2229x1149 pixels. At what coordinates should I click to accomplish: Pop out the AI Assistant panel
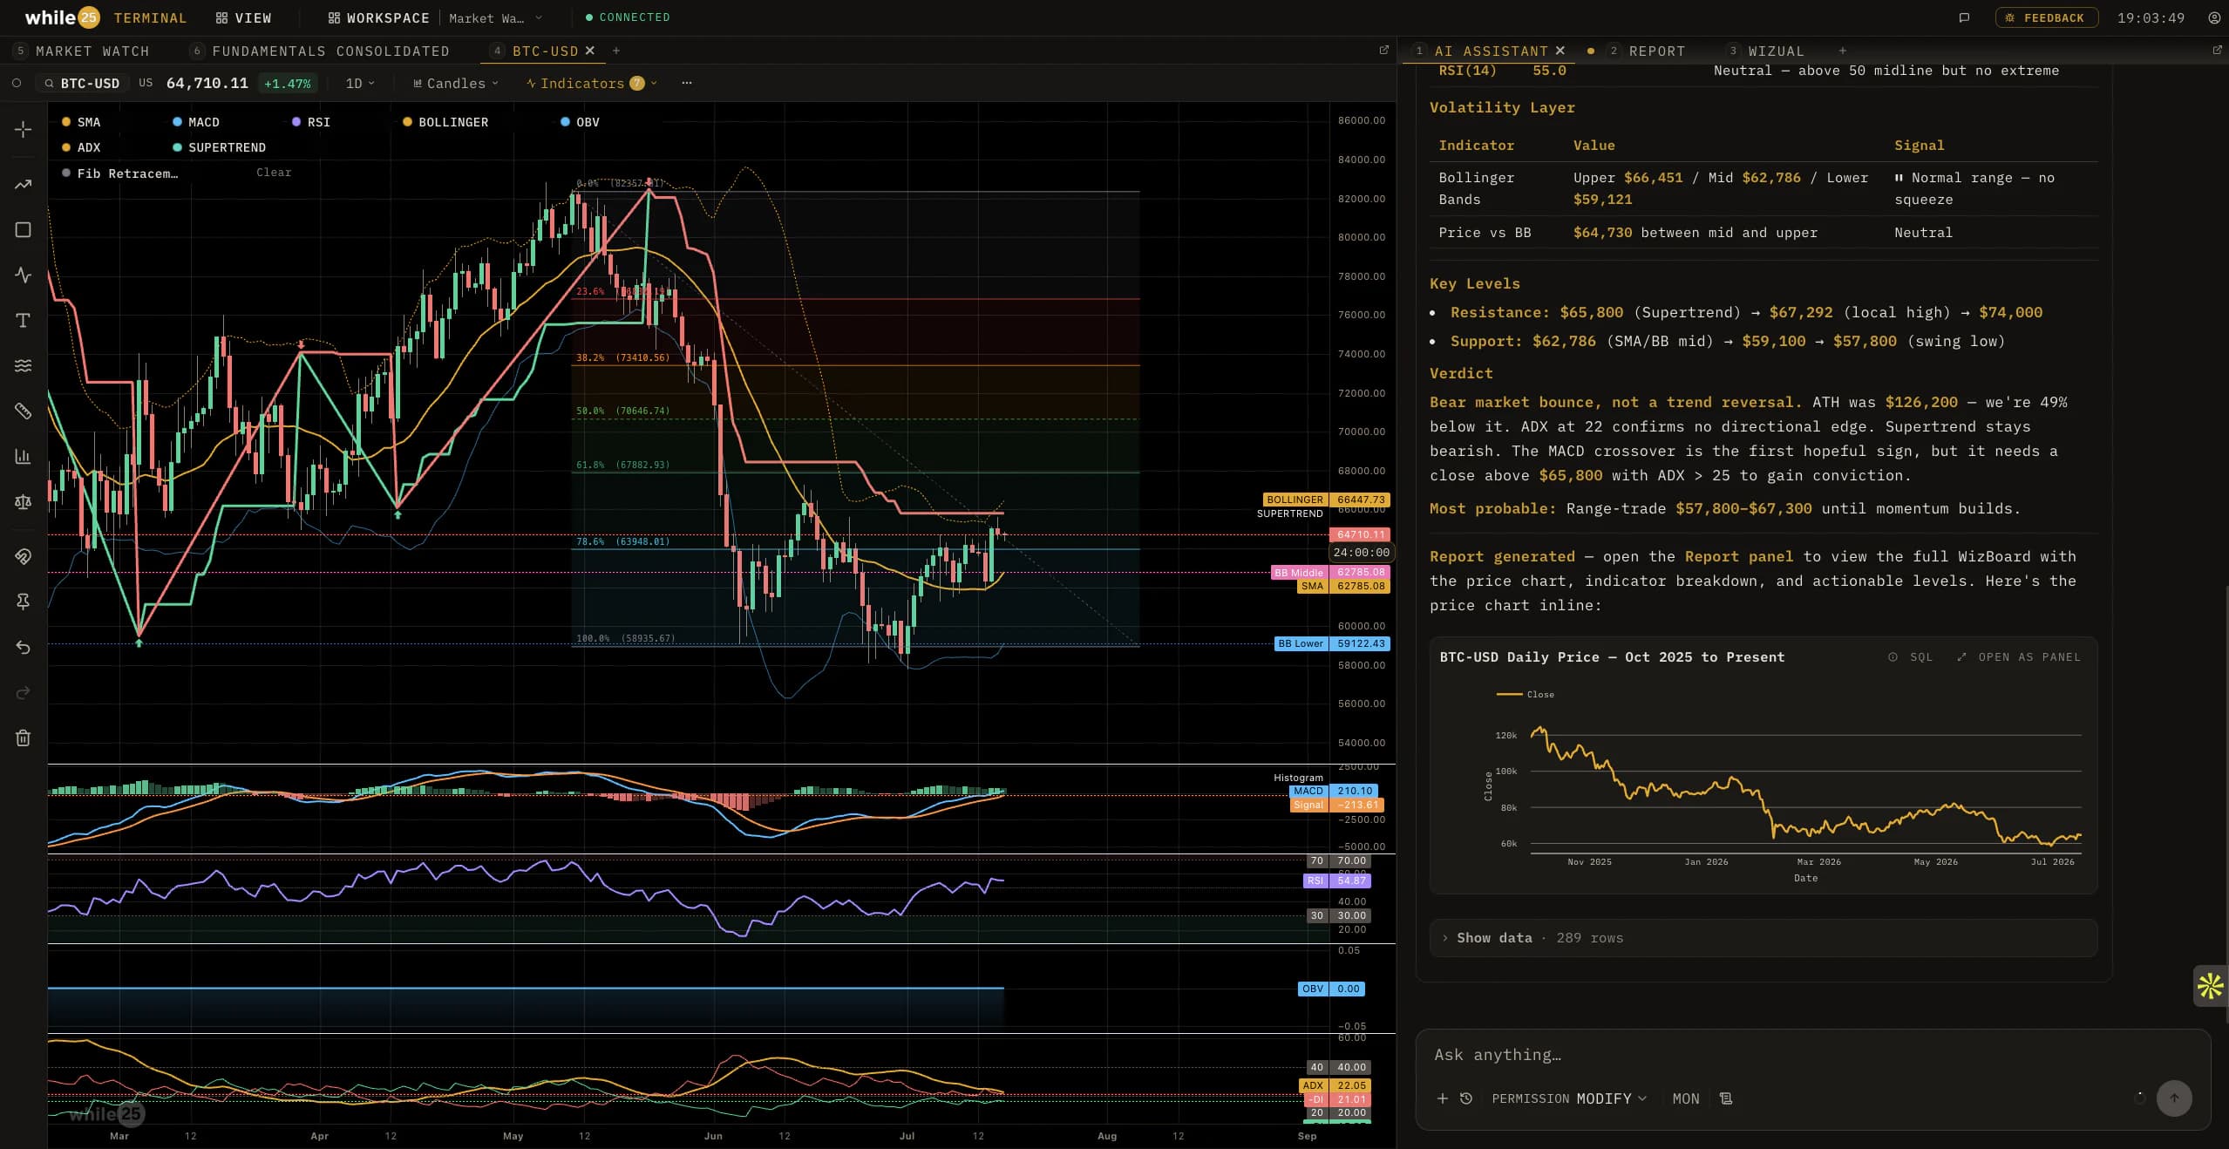pyautogui.click(x=2218, y=51)
